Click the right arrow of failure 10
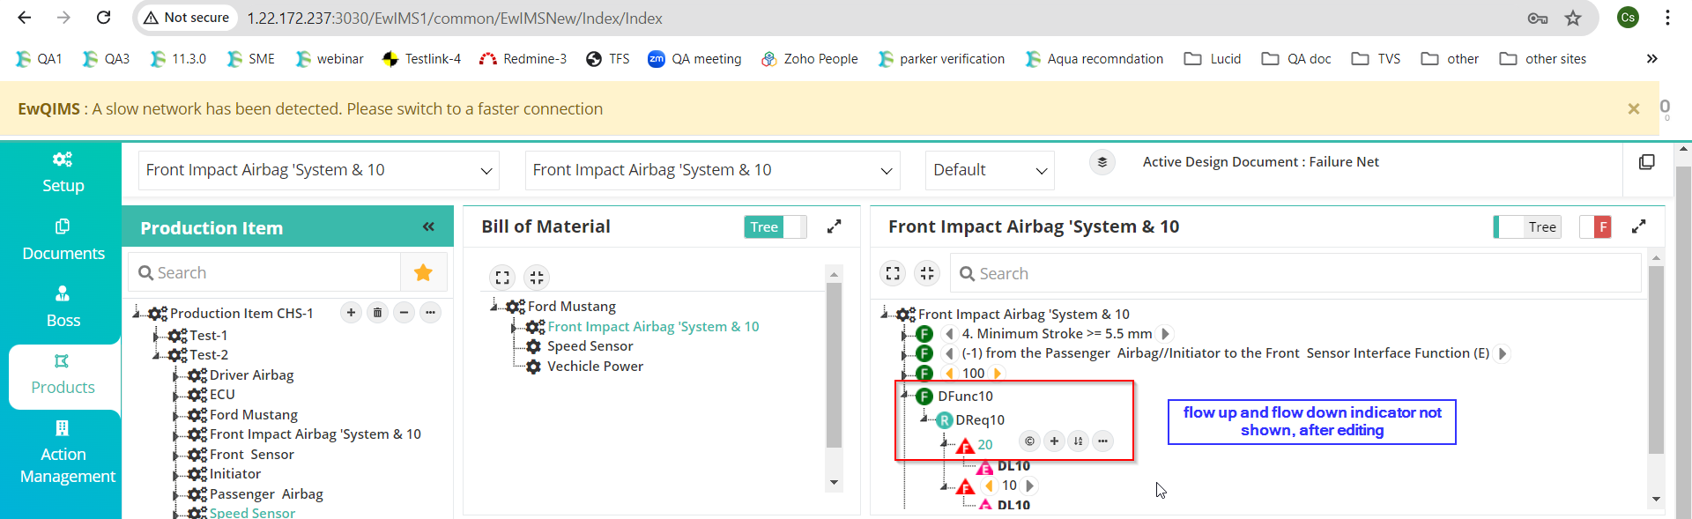 point(1029,486)
